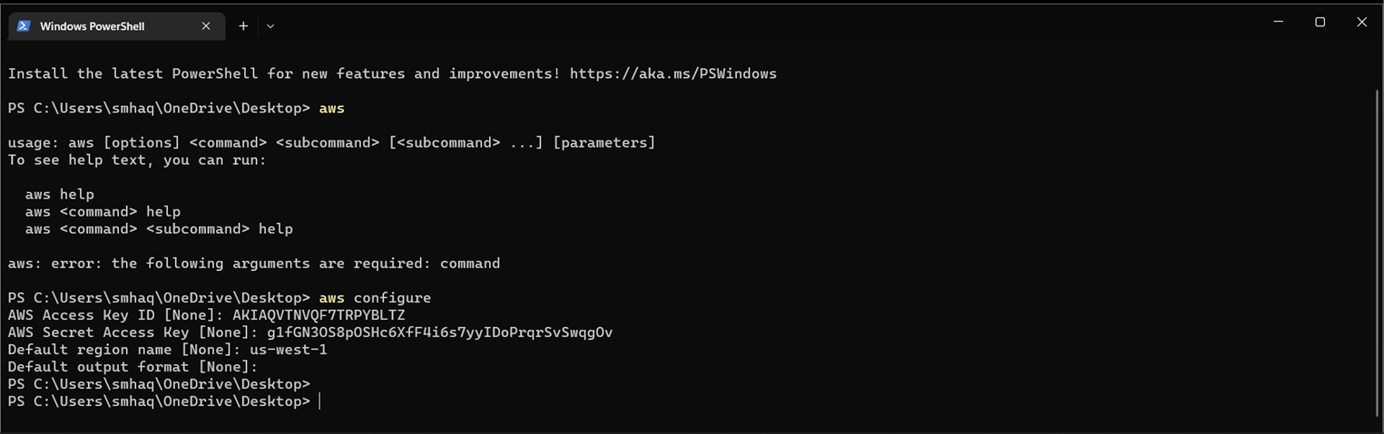The width and height of the screenshot is (1384, 434).
Task: Click the 'aws help' suggestion line
Action: 60,195
